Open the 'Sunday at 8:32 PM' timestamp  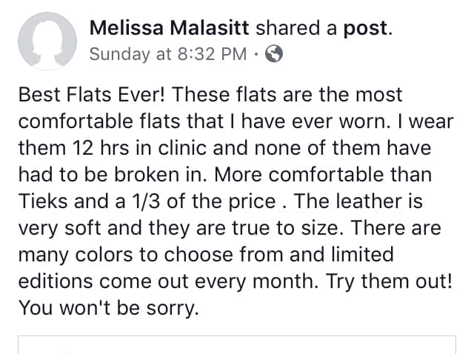[168, 54]
